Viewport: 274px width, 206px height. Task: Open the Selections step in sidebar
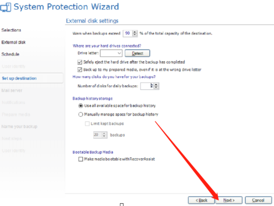[11, 30]
